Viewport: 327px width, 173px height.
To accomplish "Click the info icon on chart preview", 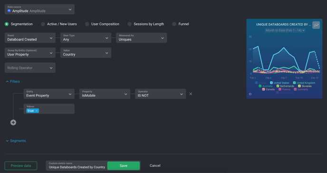I will click(x=250, y=94).
